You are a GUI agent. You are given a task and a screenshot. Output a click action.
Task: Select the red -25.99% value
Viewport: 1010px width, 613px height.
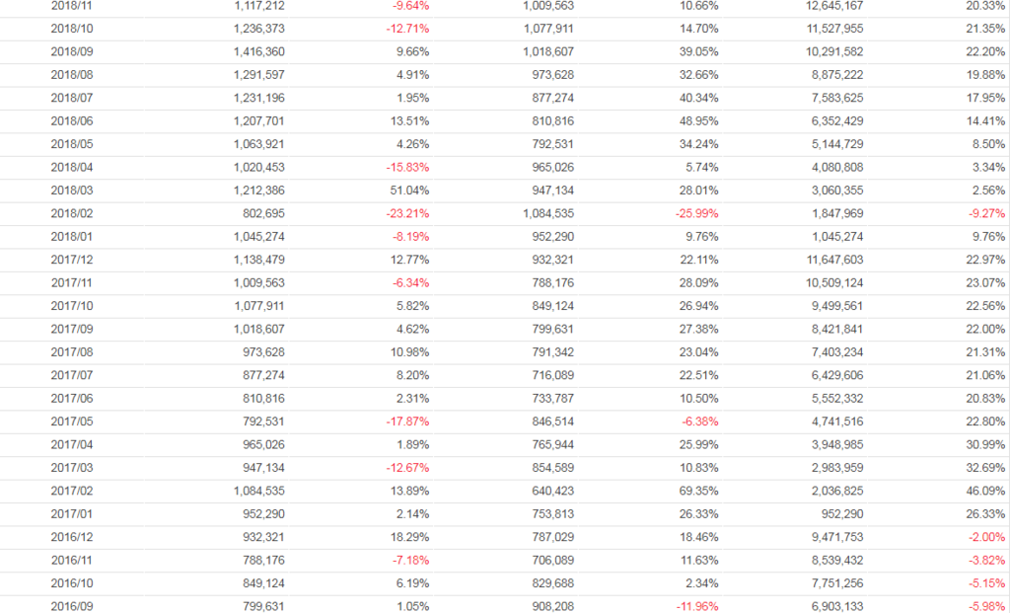tap(695, 213)
